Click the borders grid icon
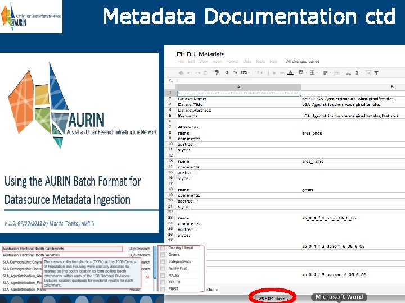The width and height of the screenshot is (405, 303). [312, 72]
